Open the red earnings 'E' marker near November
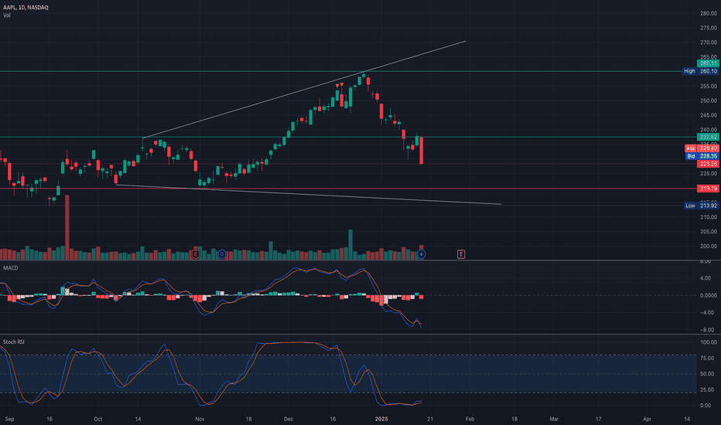The width and height of the screenshot is (721, 425). tap(196, 254)
